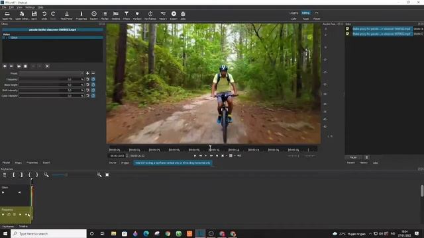Set filter end with right bracket icon
Screen dimensions: 424x238
pos(21,175)
